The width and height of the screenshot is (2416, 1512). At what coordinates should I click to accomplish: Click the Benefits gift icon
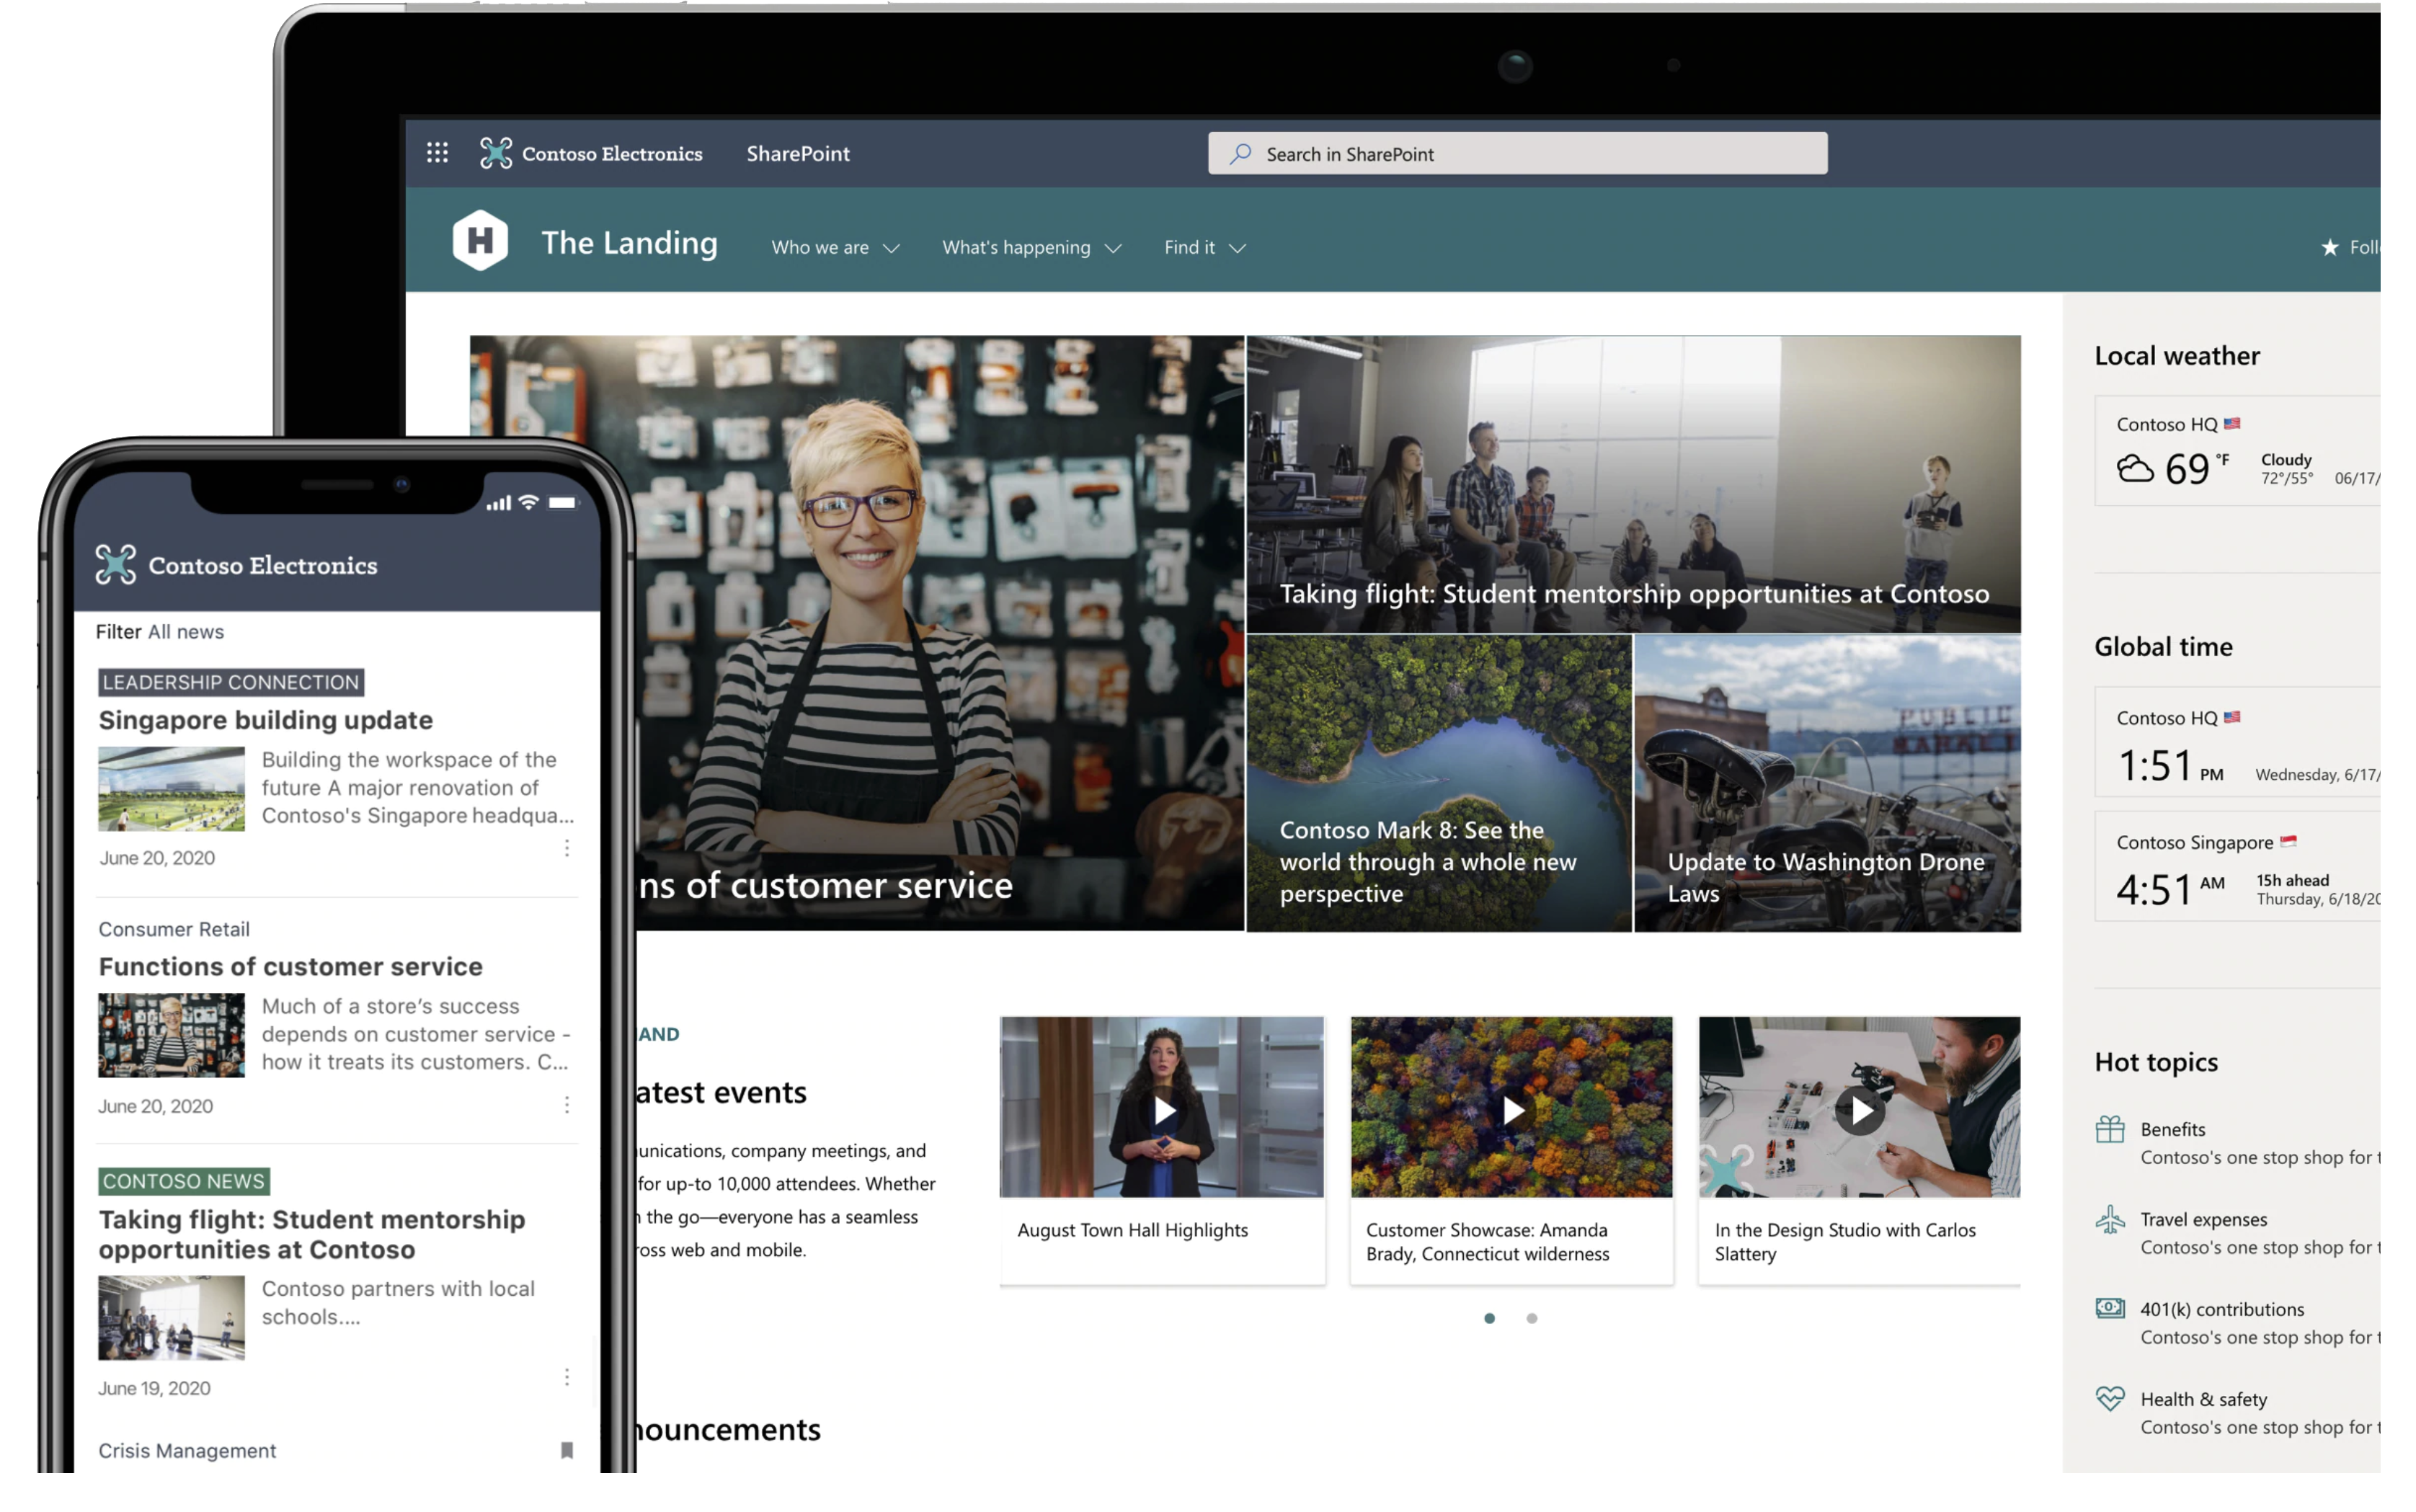2110,1129
